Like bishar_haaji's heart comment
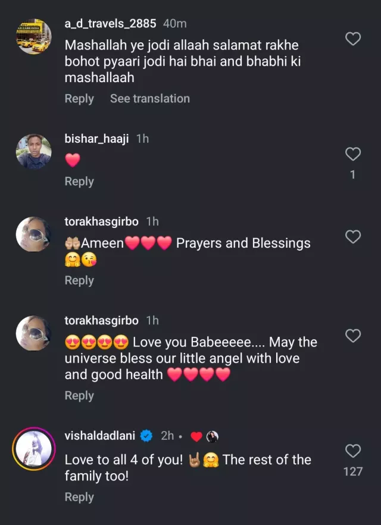Viewport: 381px width, 525px height. 354,154
